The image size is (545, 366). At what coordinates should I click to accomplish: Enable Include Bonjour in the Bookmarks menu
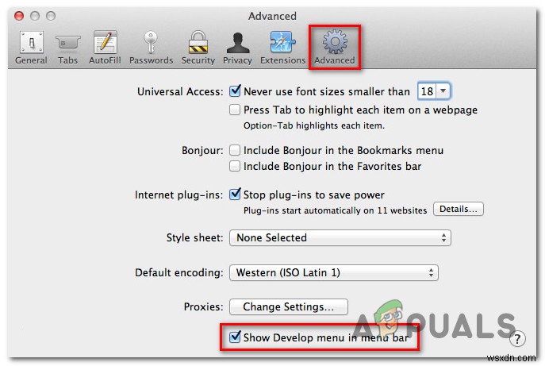[235, 150]
